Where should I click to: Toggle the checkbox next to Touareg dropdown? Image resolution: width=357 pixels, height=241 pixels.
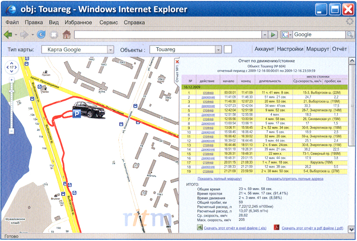coord(228,49)
